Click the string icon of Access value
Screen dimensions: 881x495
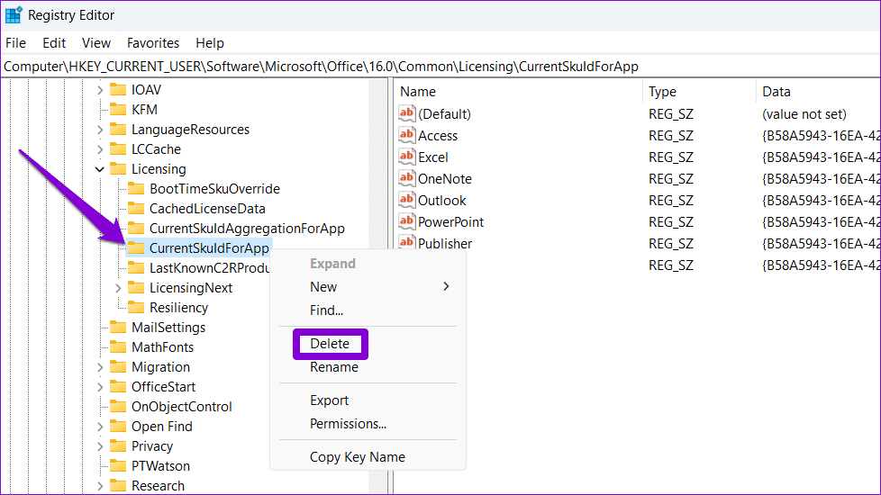point(407,135)
